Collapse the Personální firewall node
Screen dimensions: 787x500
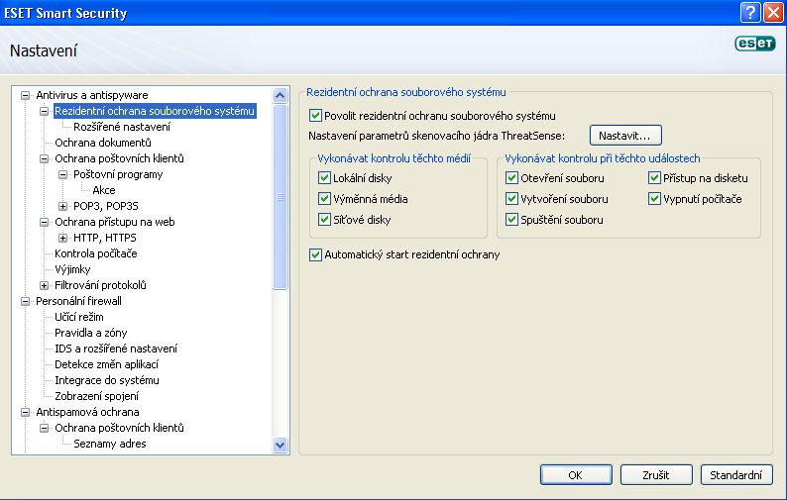pos(25,301)
